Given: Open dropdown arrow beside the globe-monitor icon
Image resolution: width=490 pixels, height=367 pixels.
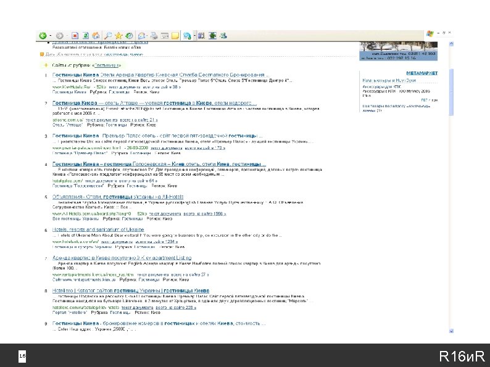Looking at the screenshot, I should (x=194, y=36).
